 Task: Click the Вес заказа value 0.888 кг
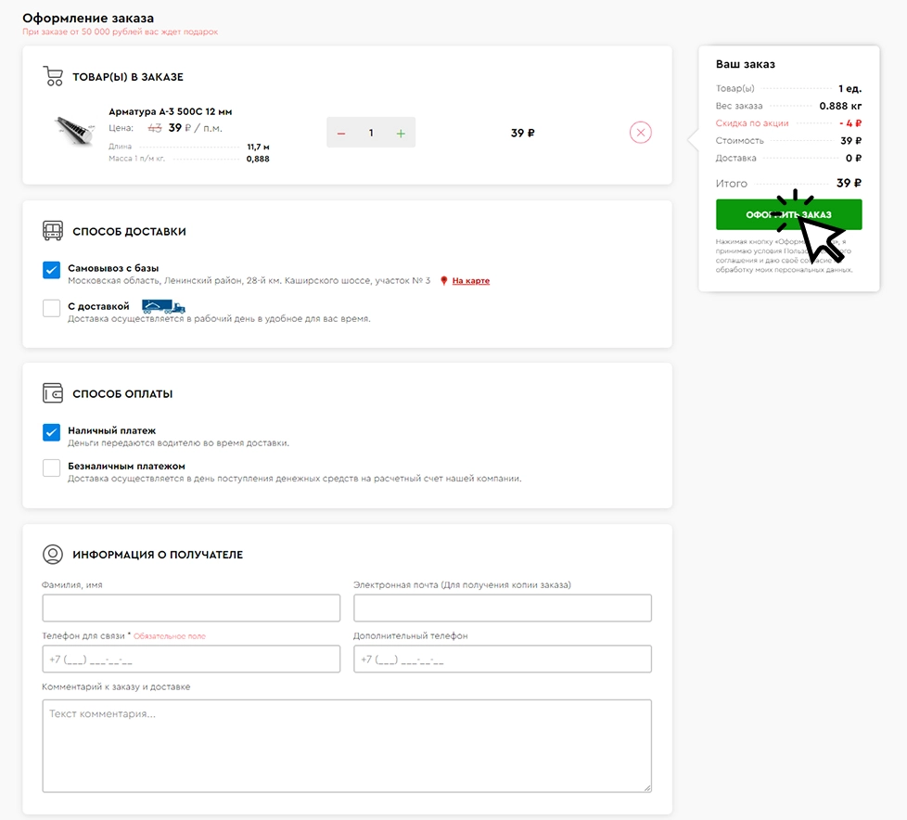pos(840,106)
